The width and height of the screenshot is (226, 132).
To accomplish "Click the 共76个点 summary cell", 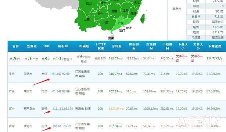I will [31, 59].
